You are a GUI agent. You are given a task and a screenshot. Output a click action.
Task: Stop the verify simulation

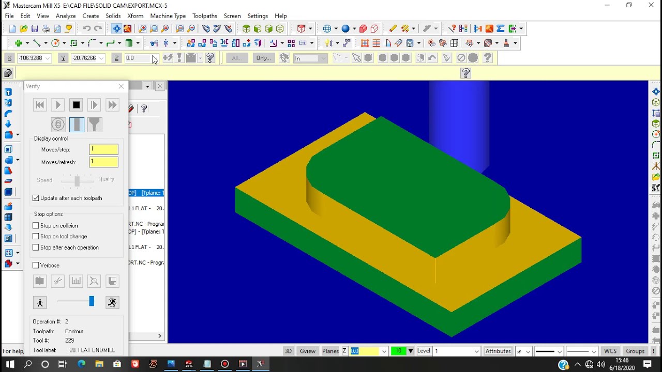(x=76, y=105)
